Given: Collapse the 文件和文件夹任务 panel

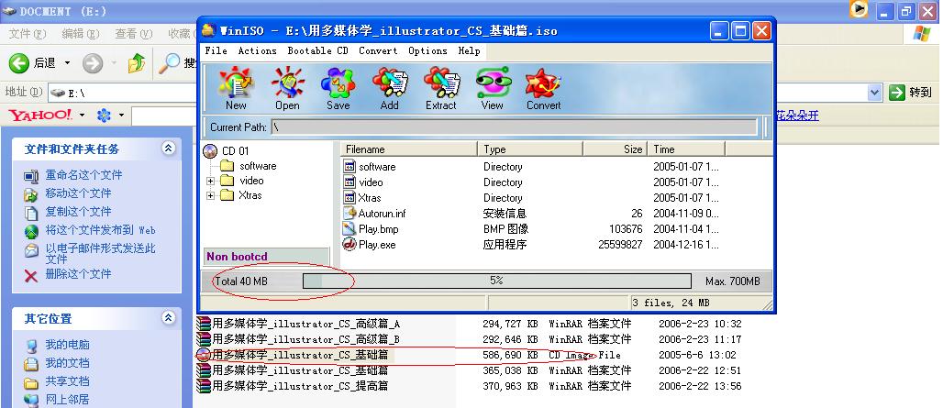Looking at the screenshot, I should click(169, 148).
